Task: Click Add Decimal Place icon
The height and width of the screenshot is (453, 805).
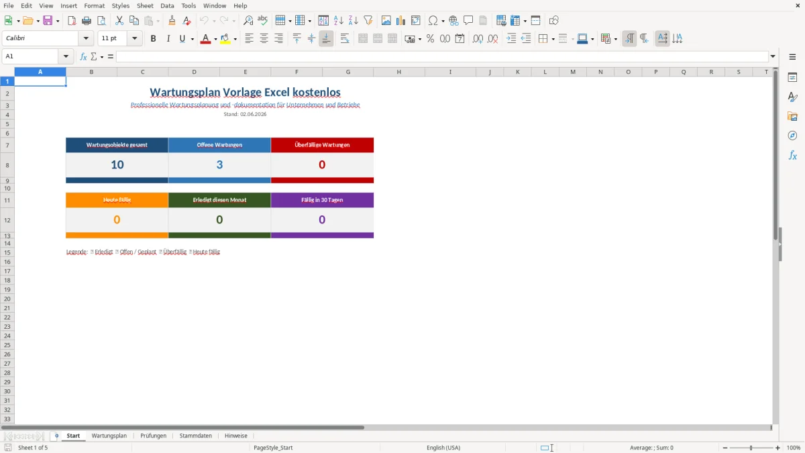Action: [x=478, y=39]
